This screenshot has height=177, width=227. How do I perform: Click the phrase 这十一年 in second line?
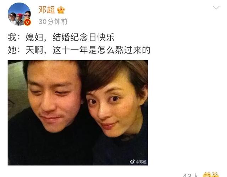(x=70, y=50)
